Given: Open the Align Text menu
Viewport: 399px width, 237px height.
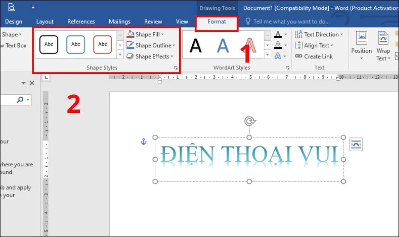Looking at the screenshot, I should click(314, 46).
